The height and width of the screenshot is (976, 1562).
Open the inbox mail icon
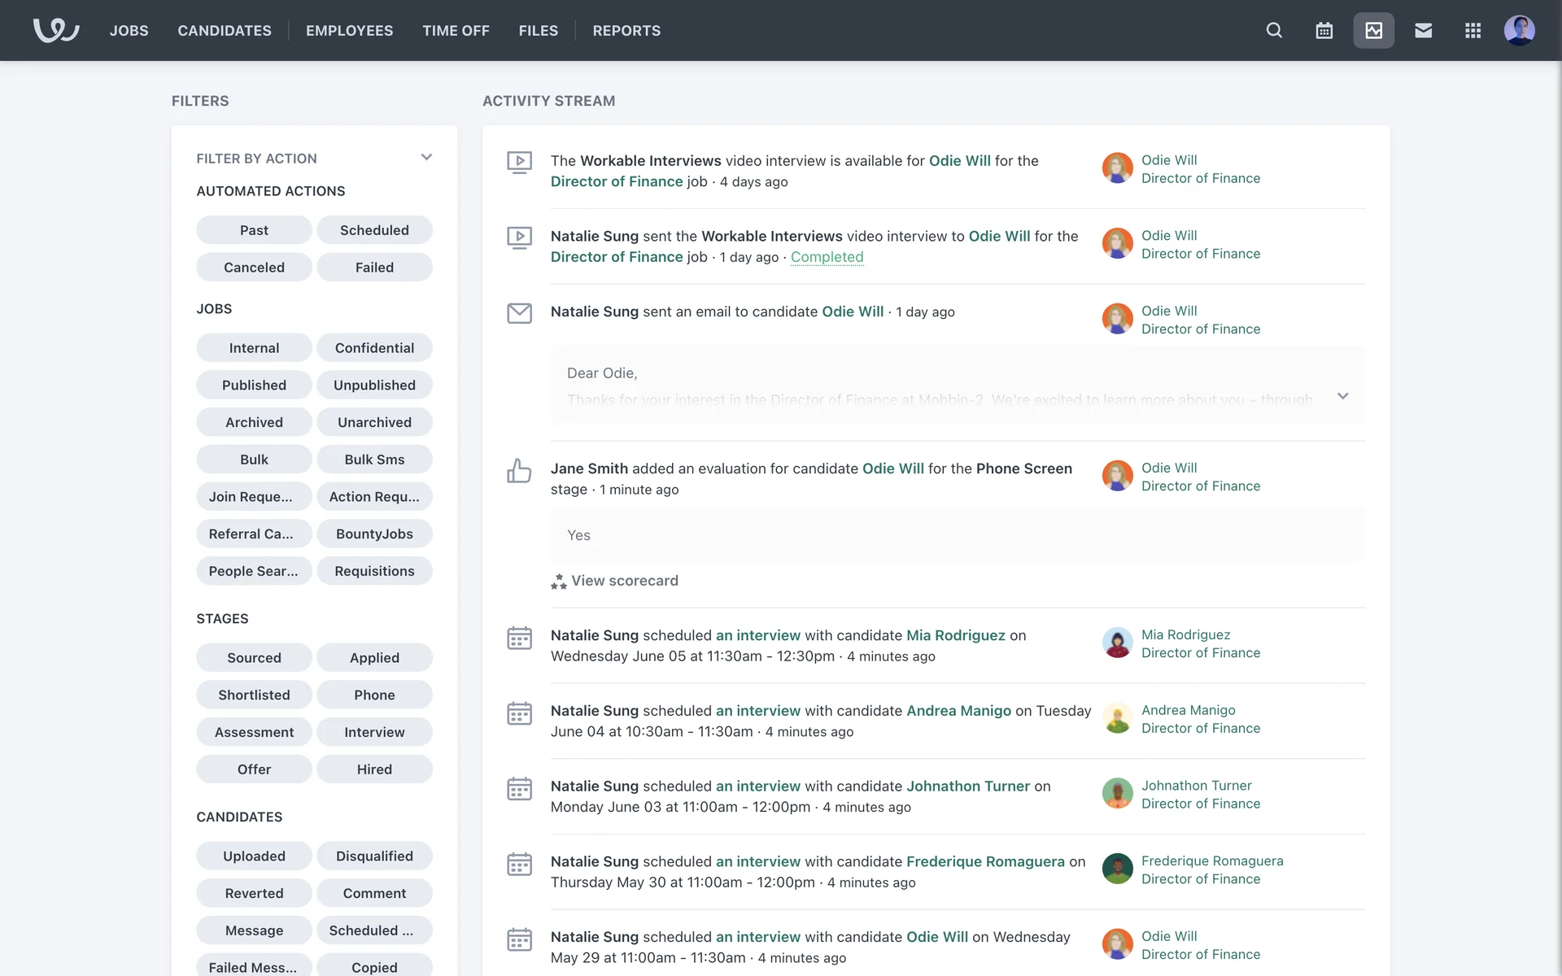point(1423,30)
